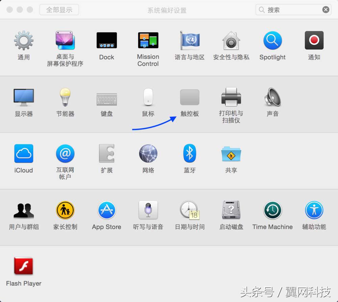Viewport: 338px width, 302px height.
Task: Click the 全部显示 (Show All) button
Action: coord(59,9)
